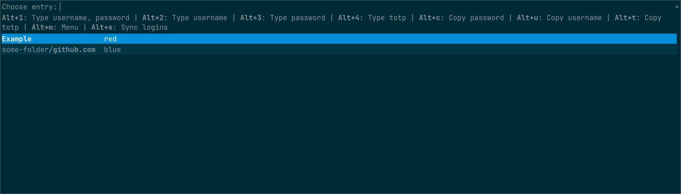This screenshot has height=194, width=681.
Task: Click the 'some-folder/' path prefix
Action: [27, 50]
